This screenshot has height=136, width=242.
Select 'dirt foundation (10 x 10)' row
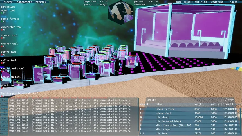tap(189, 125)
